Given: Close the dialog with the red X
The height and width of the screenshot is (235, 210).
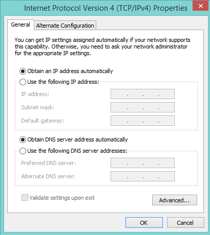Looking at the screenshot, I should 201,6.
